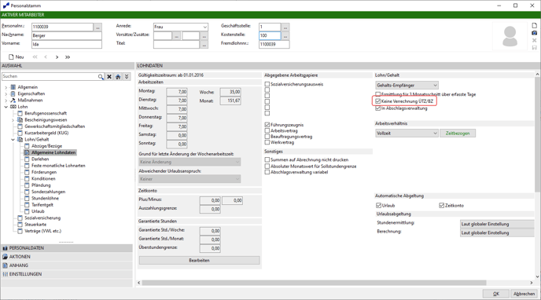This screenshot has height=300, width=541.
Task: Click the Allgemein tree icon
Action: coord(13,87)
